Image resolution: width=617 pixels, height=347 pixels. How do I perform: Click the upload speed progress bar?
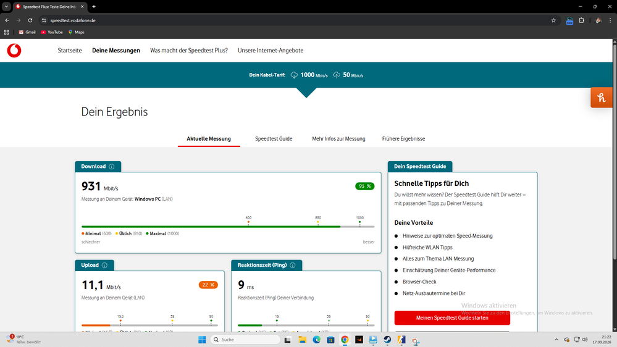pyautogui.click(x=149, y=325)
